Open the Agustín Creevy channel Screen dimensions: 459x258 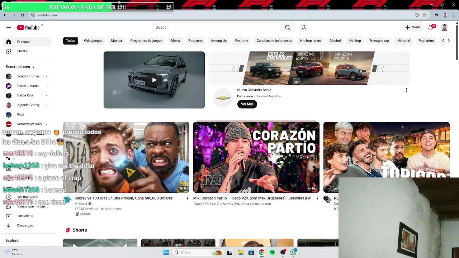[x=29, y=105]
